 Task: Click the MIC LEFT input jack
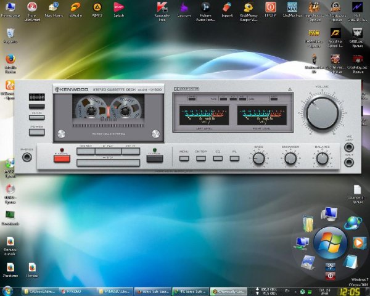tap(349, 147)
